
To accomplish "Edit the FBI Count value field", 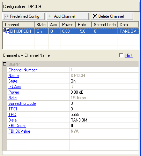I will [x=104, y=126].
